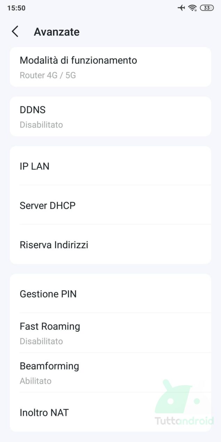
Task: Open the DDNS settings entry
Action: 110,116
